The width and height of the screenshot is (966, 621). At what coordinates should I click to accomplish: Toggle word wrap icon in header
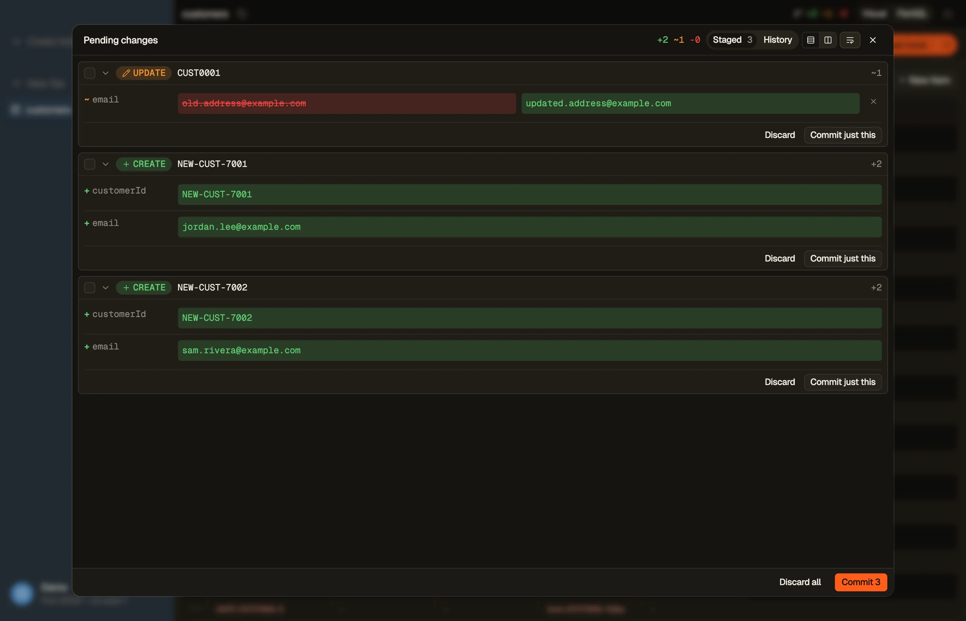[850, 40]
